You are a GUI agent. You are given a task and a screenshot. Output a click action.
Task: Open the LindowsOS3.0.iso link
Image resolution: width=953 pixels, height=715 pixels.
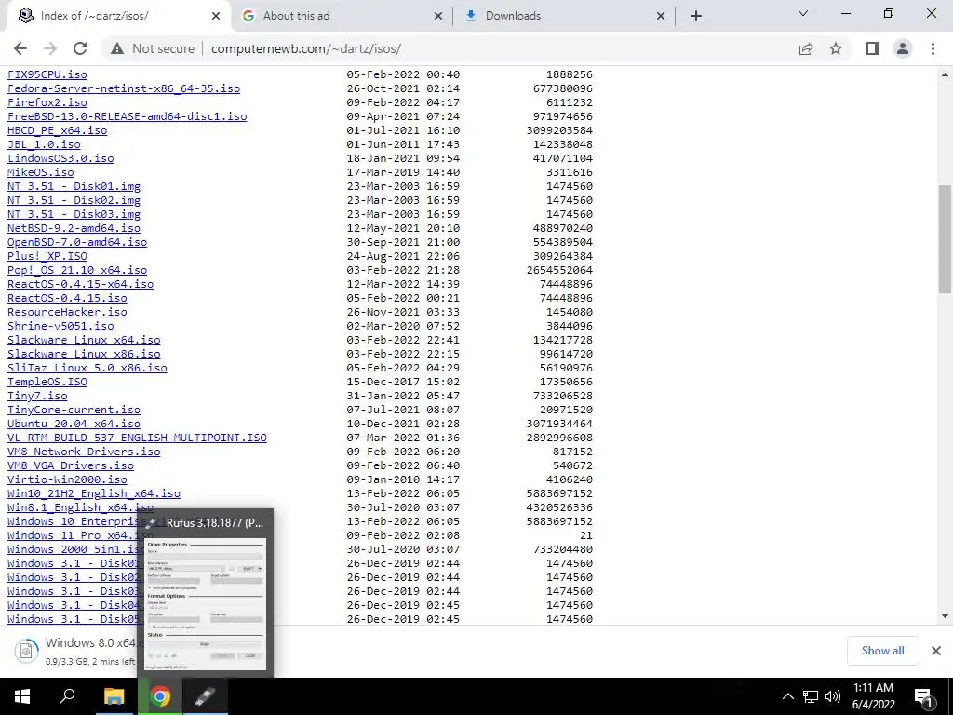[x=60, y=158]
